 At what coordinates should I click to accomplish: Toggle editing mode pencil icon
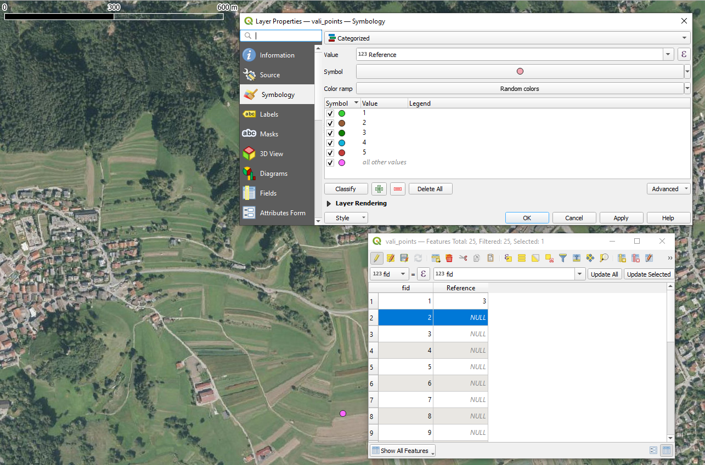[x=377, y=258]
